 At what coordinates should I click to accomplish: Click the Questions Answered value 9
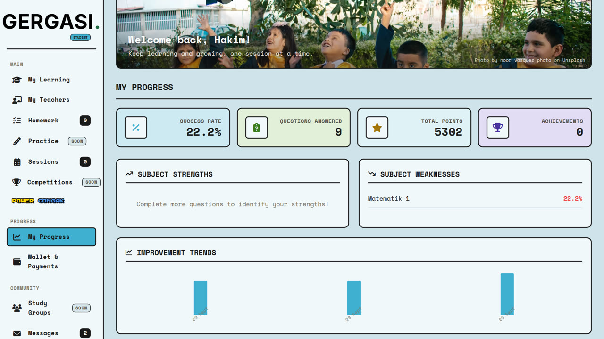338,132
